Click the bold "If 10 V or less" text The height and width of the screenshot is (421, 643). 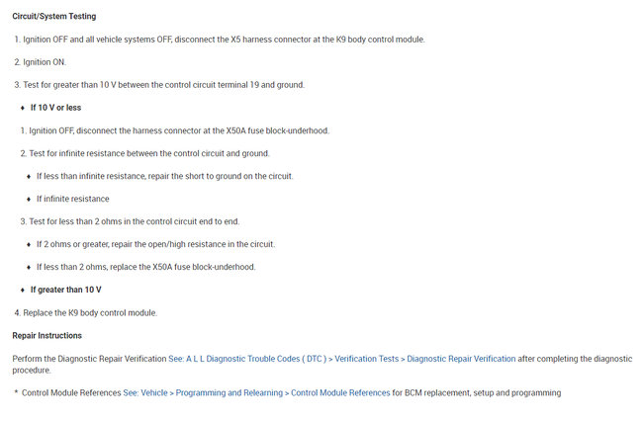55,108
